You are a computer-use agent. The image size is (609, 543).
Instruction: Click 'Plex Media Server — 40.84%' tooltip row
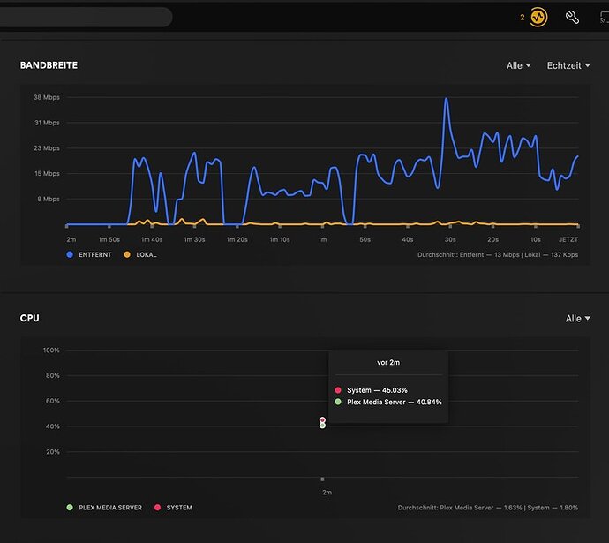(388, 402)
